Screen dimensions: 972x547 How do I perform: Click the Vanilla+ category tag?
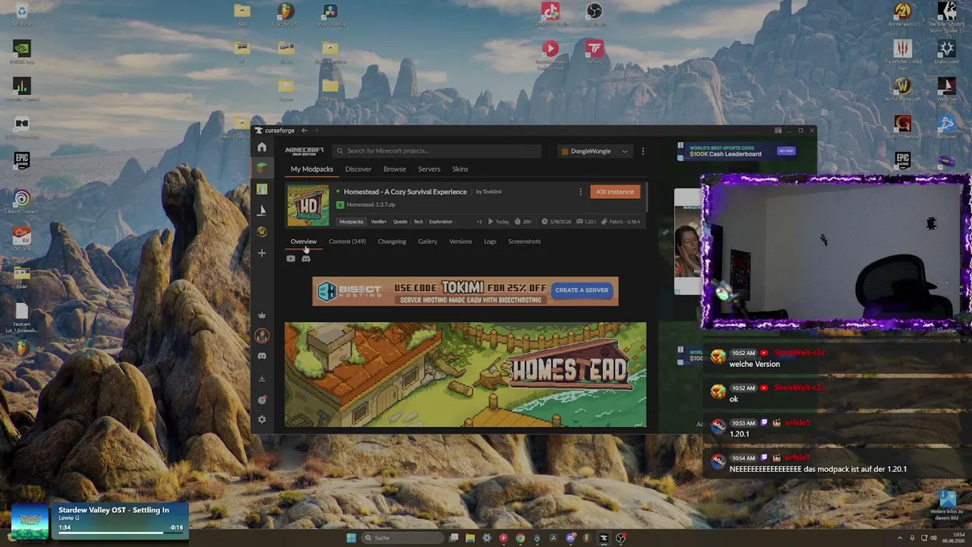pyautogui.click(x=378, y=222)
